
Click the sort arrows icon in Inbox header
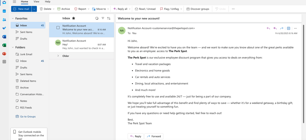[x=109, y=18]
